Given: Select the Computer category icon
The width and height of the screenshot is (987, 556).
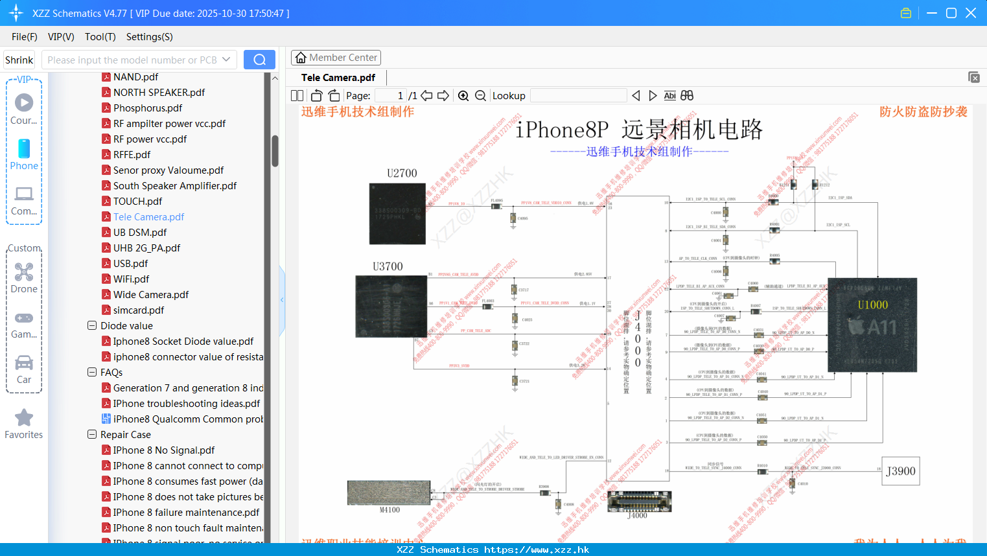Looking at the screenshot, I should tap(24, 194).
